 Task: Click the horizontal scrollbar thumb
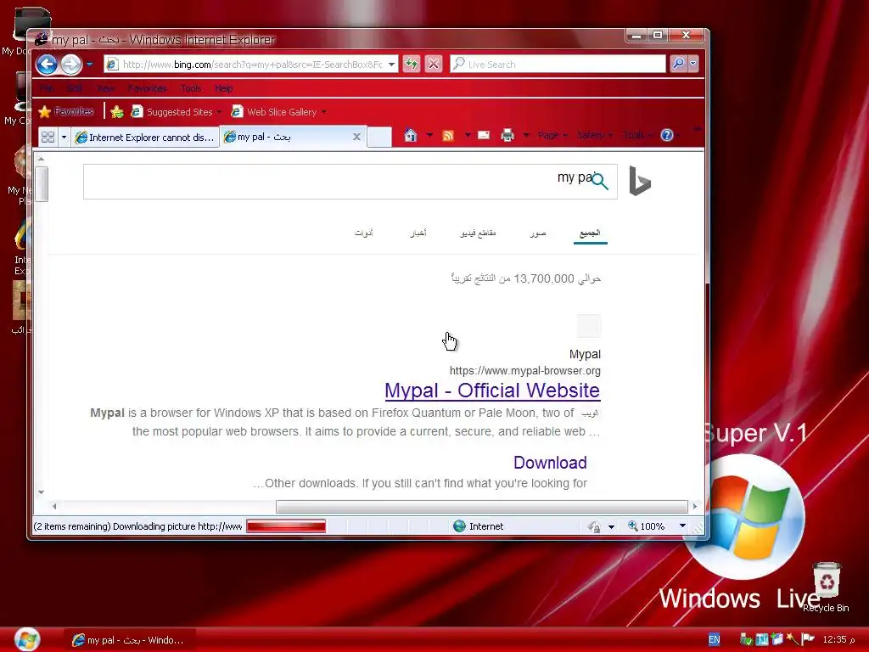point(482,506)
